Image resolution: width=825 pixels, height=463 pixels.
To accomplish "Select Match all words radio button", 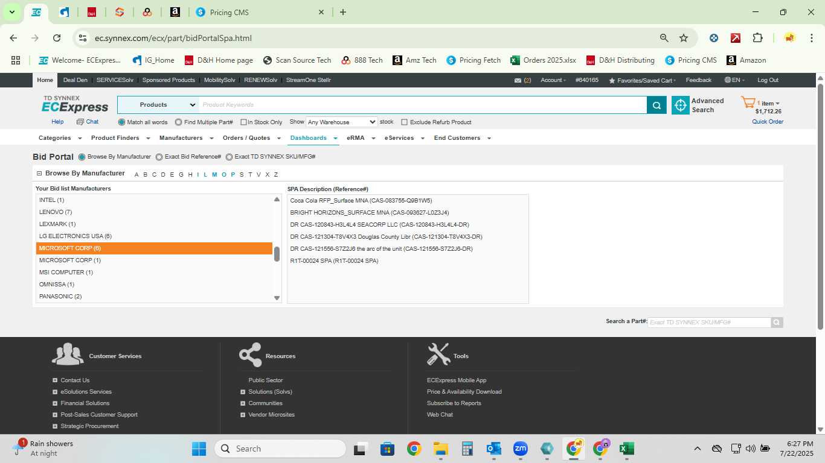I will click(121, 122).
